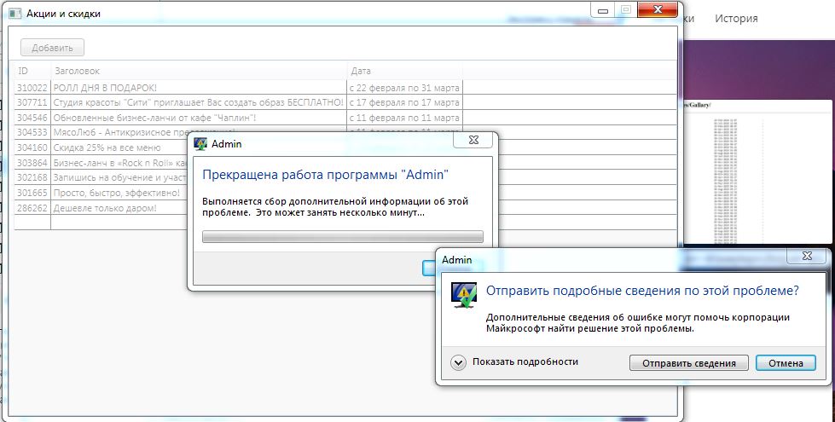Close the "Отправить подробные сведения" dialog

[x=805, y=256]
